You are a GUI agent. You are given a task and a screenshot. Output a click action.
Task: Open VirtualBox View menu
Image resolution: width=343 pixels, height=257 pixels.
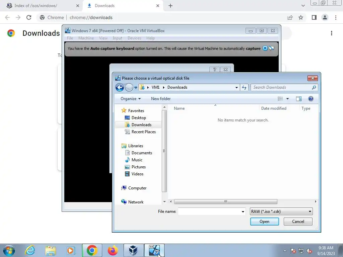pos(103,38)
